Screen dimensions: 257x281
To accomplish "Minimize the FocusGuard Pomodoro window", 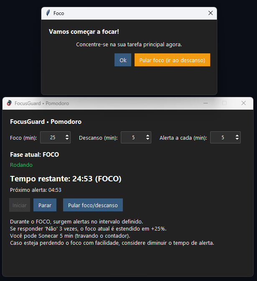I will [x=206, y=103].
